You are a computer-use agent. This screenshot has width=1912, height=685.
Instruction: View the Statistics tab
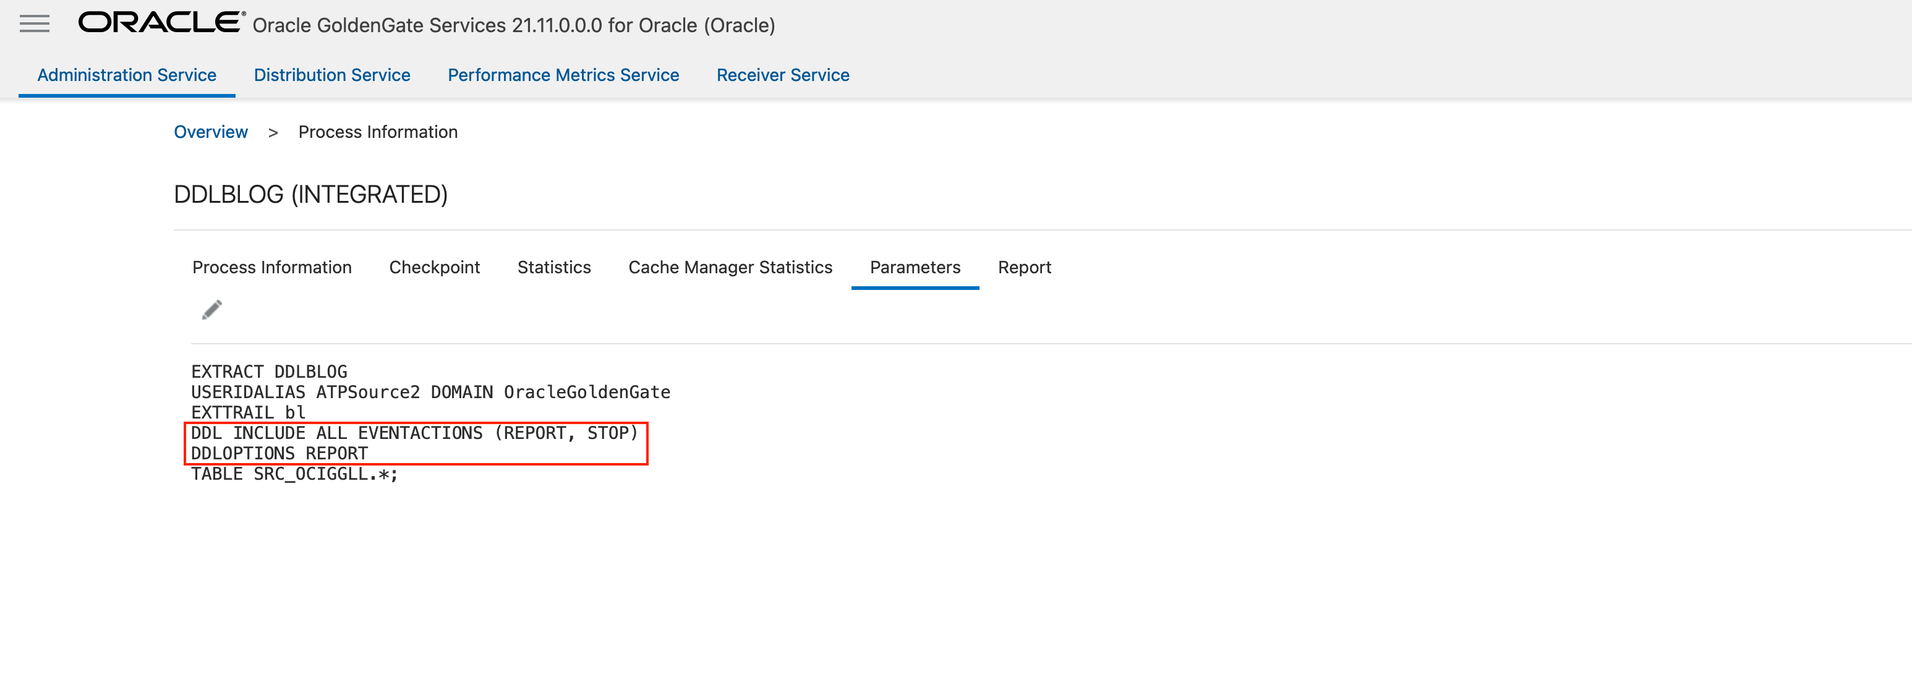point(553,267)
